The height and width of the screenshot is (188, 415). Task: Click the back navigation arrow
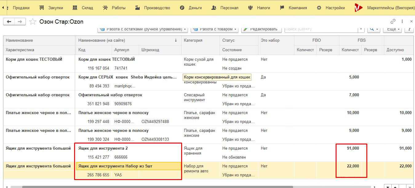[x=9, y=21]
